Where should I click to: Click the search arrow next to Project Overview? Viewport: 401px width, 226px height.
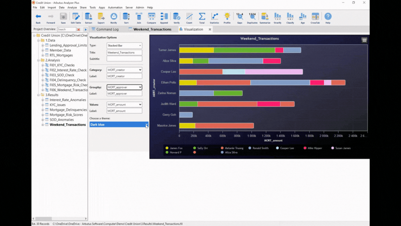click(x=86, y=29)
